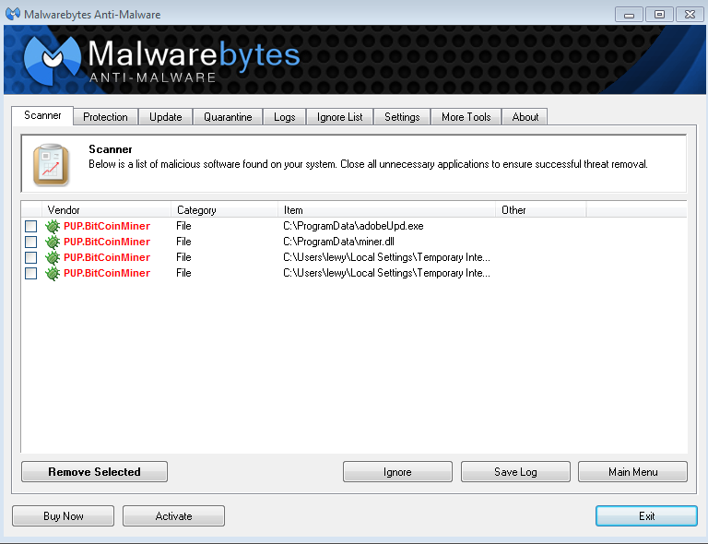Click the Item column header
Image resolution: width=708 pixels, height=544 pixels.
coord(386,210)
